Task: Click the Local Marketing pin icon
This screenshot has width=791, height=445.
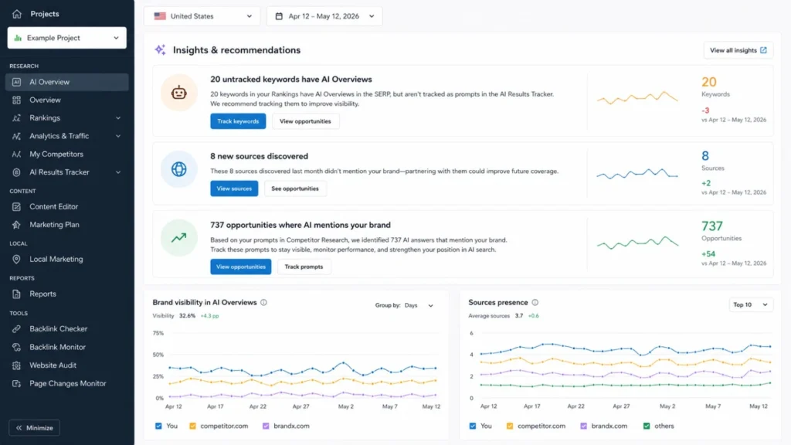Action: tap(17, 260)
